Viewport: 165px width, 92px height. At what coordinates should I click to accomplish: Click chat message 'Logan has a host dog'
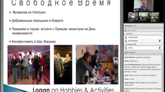pos(137,57)
